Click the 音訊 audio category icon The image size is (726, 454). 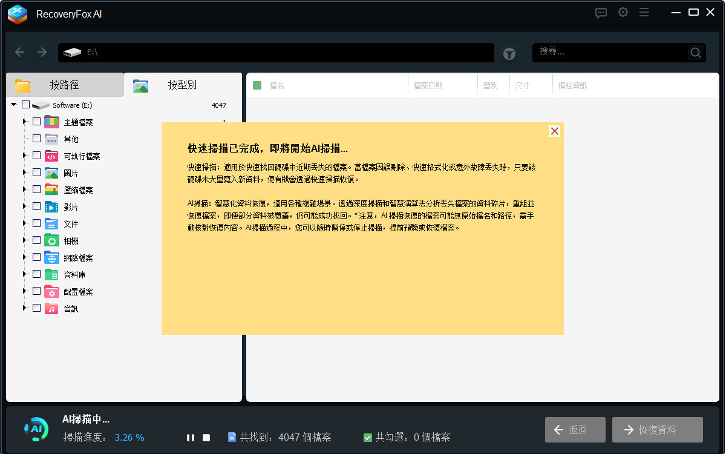click(51, 308)
